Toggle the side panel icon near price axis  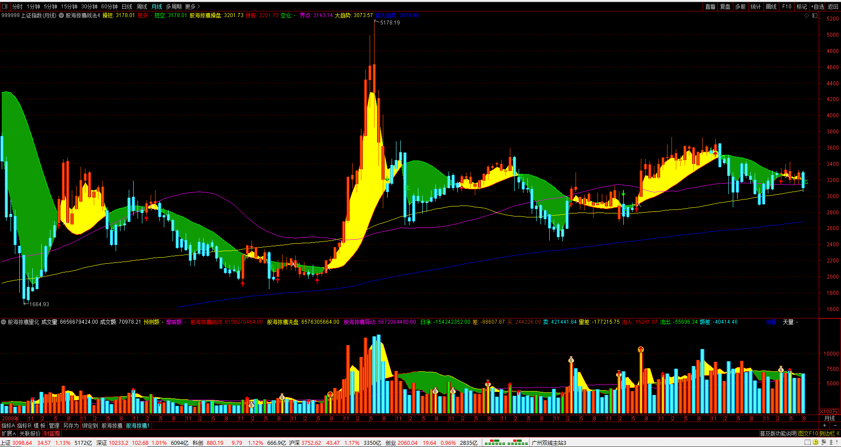click(815, 15)
